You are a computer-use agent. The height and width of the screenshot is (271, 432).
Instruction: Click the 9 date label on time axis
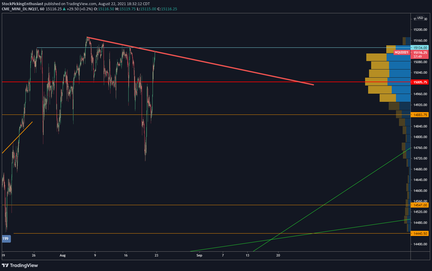pos(95,255)
